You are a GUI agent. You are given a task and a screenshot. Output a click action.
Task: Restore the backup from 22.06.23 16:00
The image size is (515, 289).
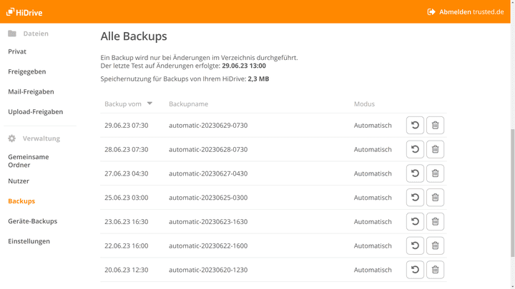coord(415,245)
